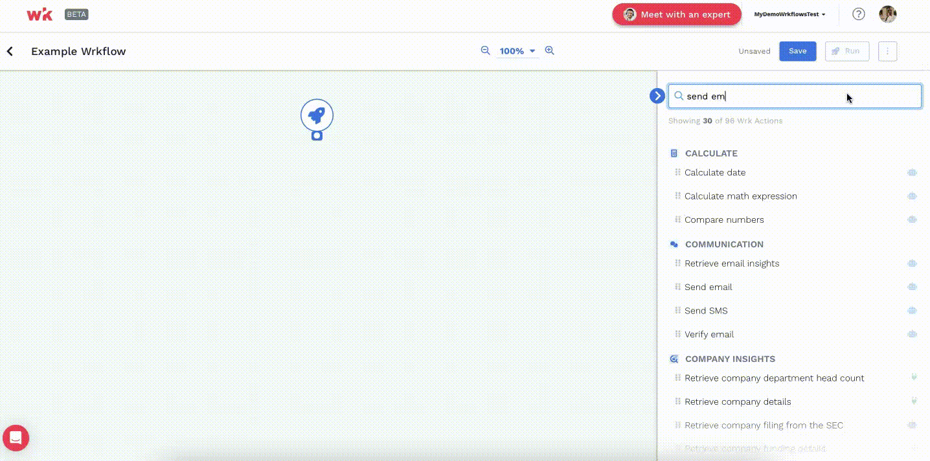This screenshot has height=461, width=930.
Task: Grab the drag handle of Retrieve email insights
Action: tap(678, 263)
